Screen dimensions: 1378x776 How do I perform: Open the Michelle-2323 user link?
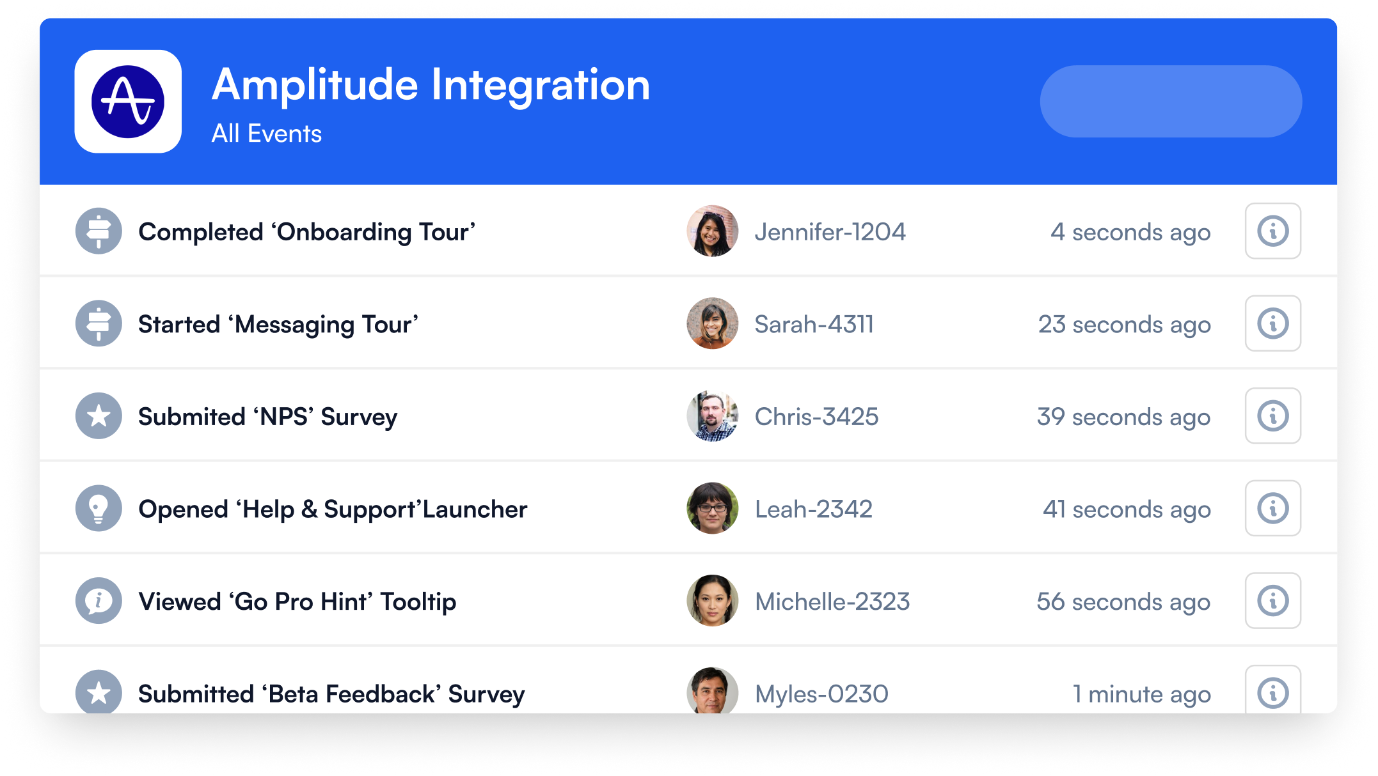832,602
